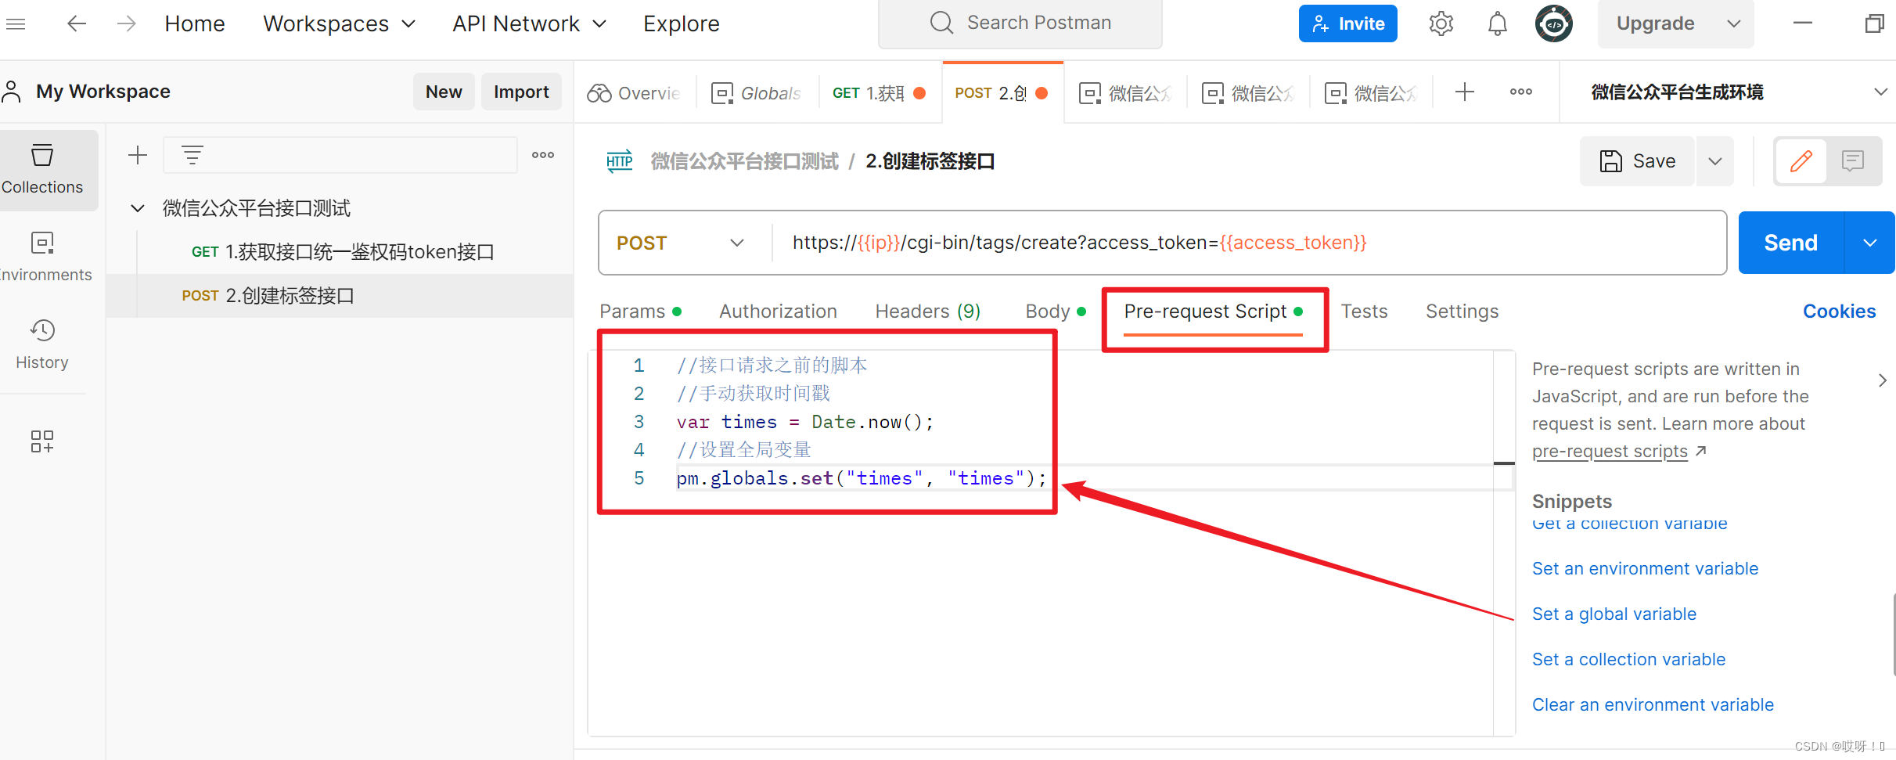
Task: Select POST 2.创建标签接口 request in tree
Action: (x=340, y=296)
